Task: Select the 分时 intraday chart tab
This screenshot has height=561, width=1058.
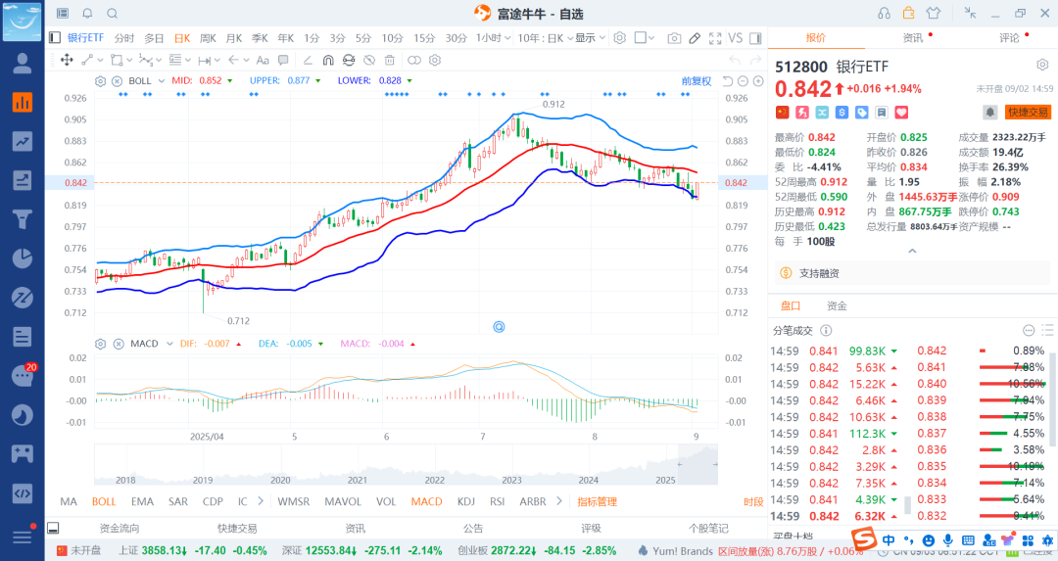Action: (x=124, y=38)
